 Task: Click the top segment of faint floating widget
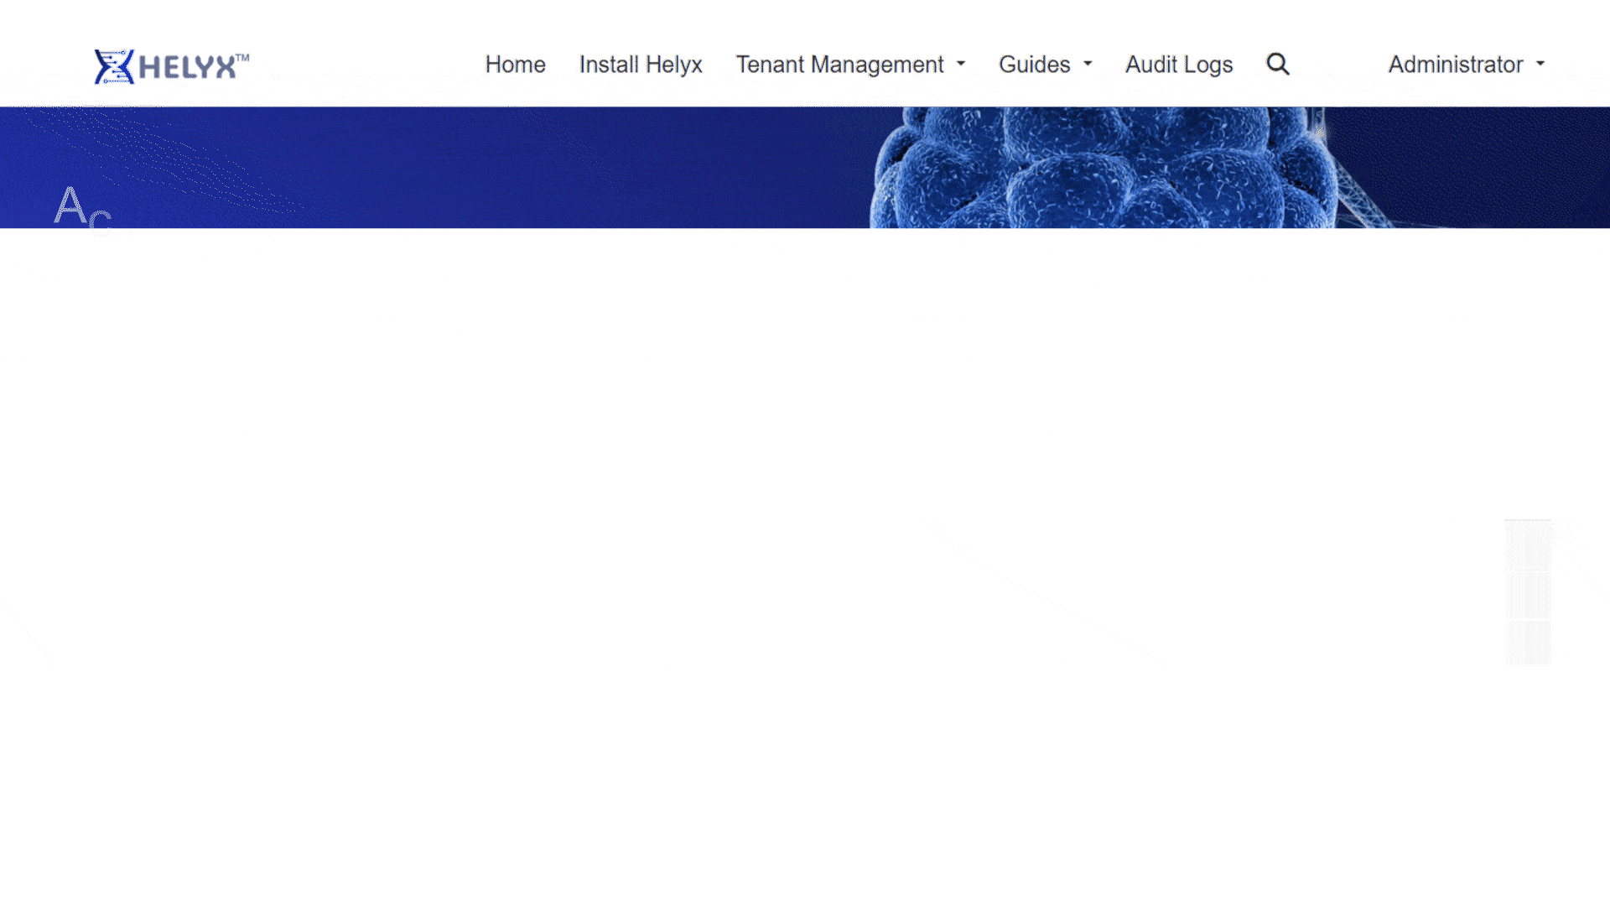pyautogui.click(x=1528, y=545)
